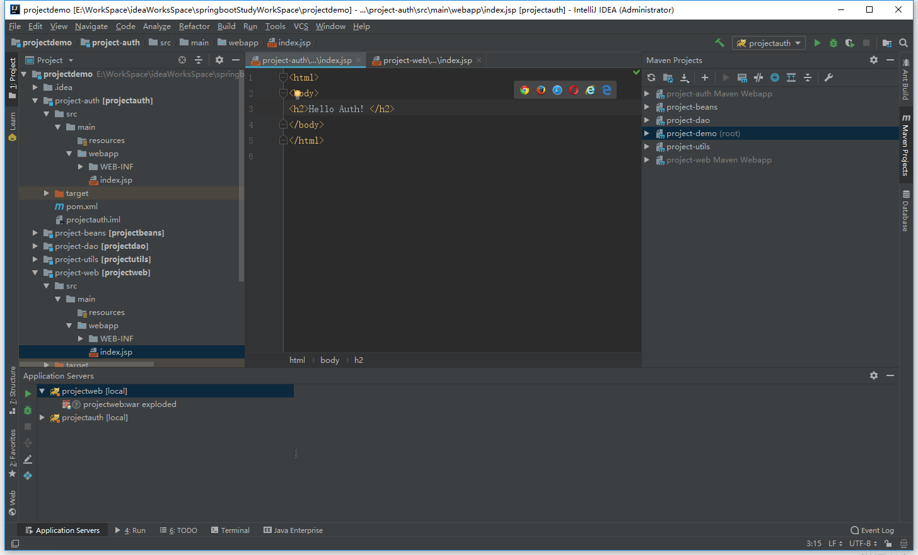Open the Event Log

click(872, 530)
